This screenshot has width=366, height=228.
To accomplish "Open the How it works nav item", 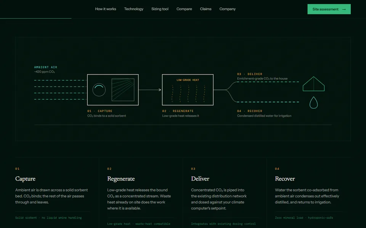I will pyautogui.click(x=106, y=9).
